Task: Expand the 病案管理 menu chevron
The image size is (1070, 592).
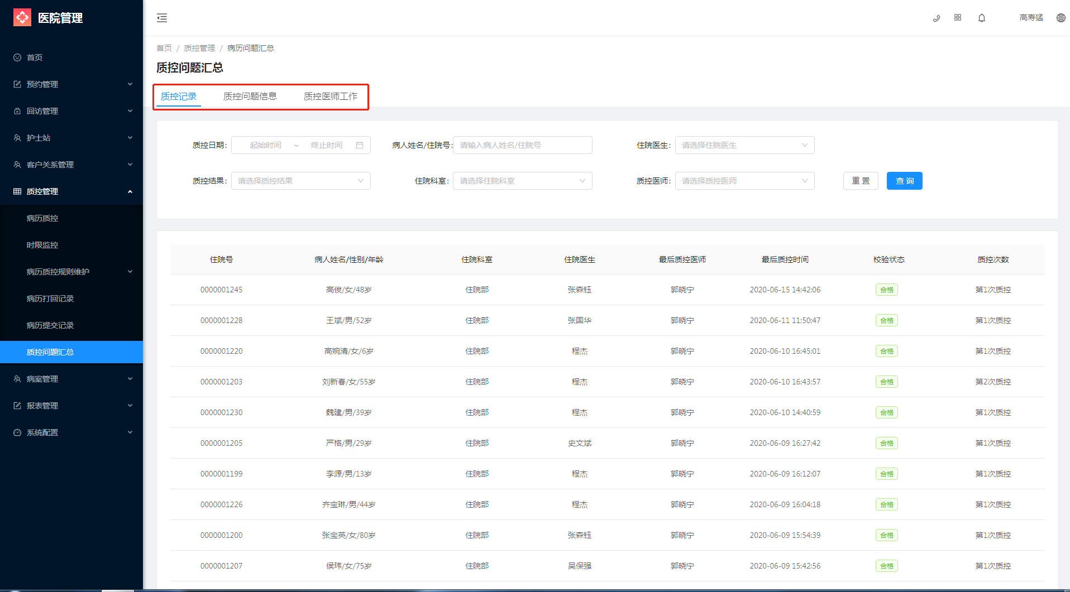Action: point(130,379)
